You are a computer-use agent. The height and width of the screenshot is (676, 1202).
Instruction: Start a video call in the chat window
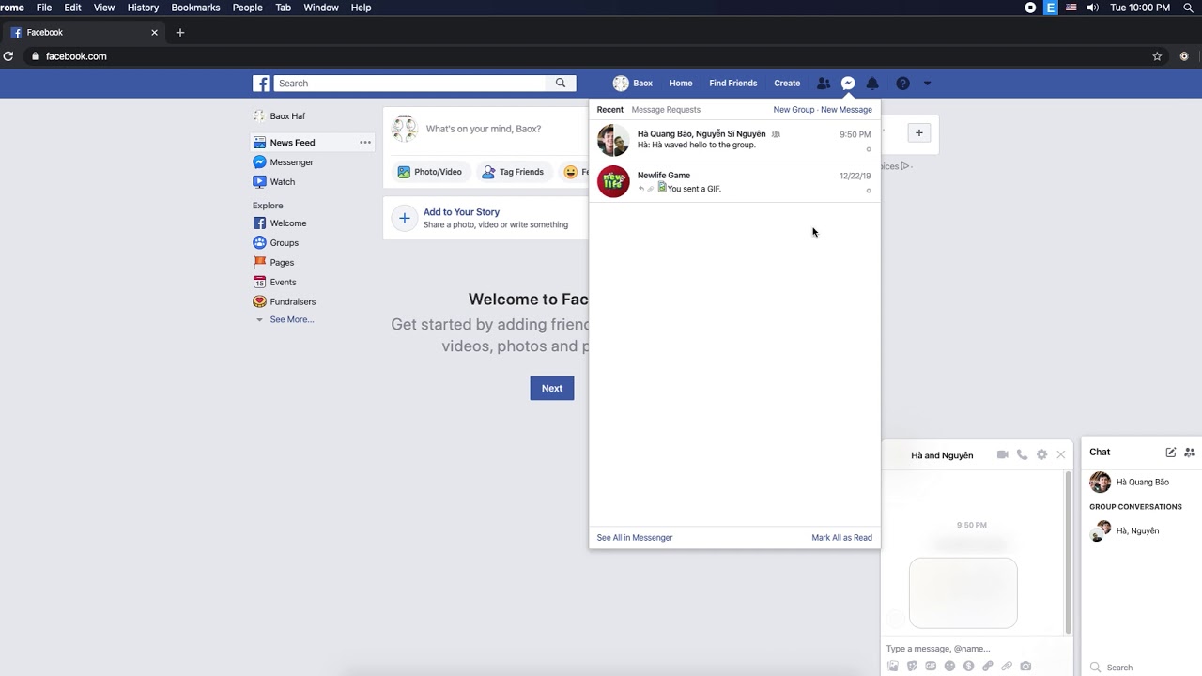click(x=1003, y=454)
